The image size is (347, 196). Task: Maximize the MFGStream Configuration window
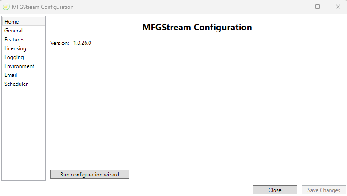pos(318,7)
